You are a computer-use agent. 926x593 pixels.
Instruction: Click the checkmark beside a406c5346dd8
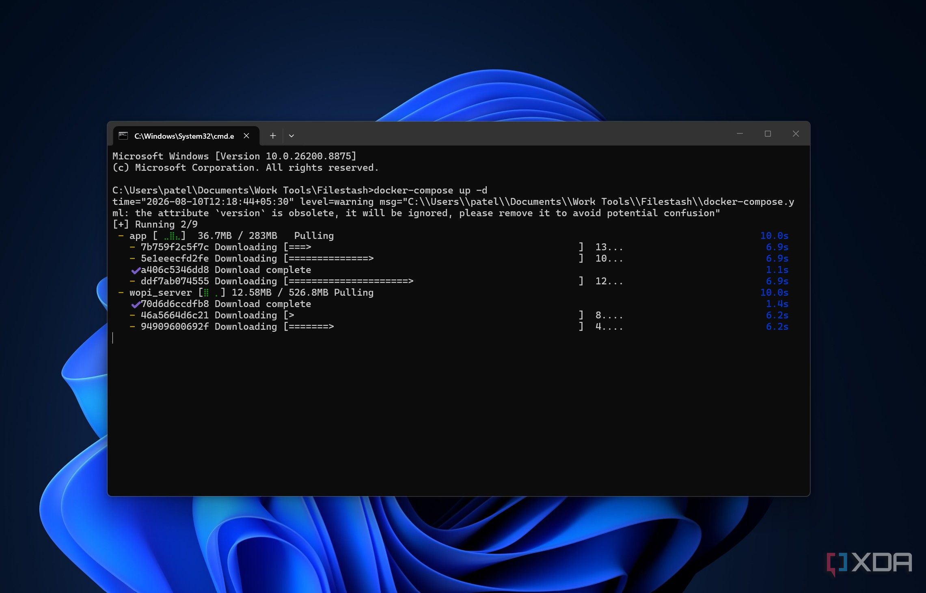pyautogui.click(x=136, y=270)
